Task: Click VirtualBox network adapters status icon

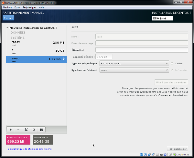Action: coord(153,154)
